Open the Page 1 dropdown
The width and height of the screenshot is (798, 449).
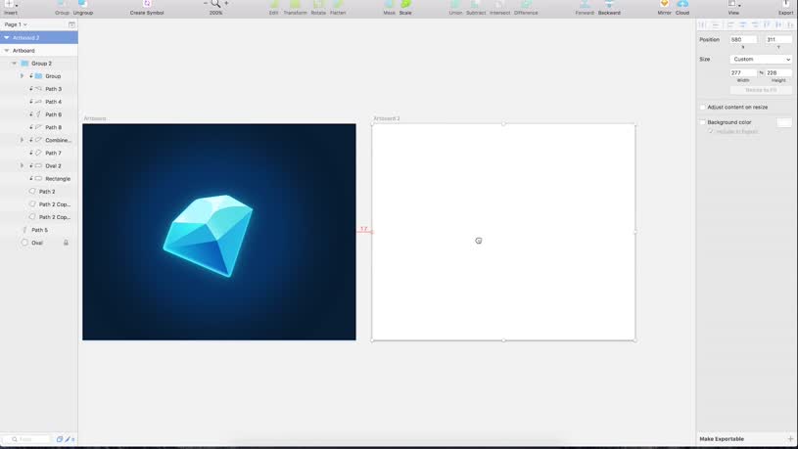click(x=16, y=24)
